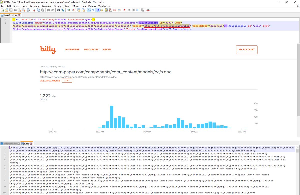Select bottom pane footer2.xml.rels tab

point(10,144)
